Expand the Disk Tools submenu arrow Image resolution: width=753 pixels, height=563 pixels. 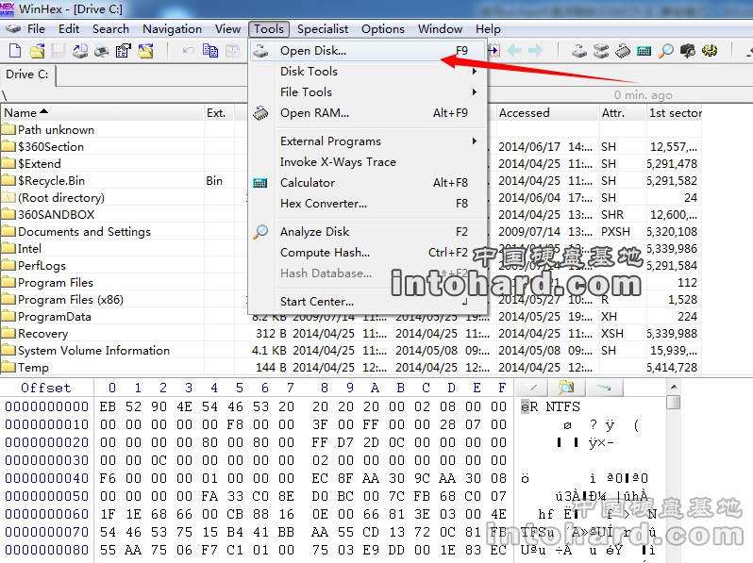coord(475,71)
